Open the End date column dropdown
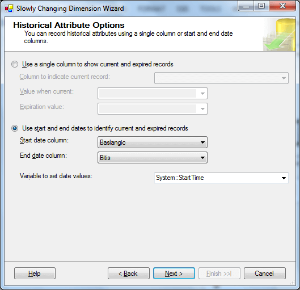The width and height of the screenshot is (300, 290). pyautogui.click(x=153, y=158)
